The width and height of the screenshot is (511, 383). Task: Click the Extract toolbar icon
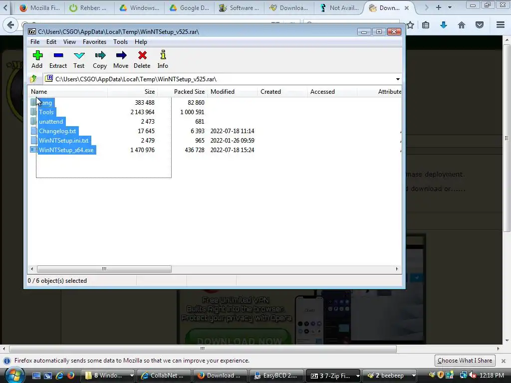tap(58, 59)
